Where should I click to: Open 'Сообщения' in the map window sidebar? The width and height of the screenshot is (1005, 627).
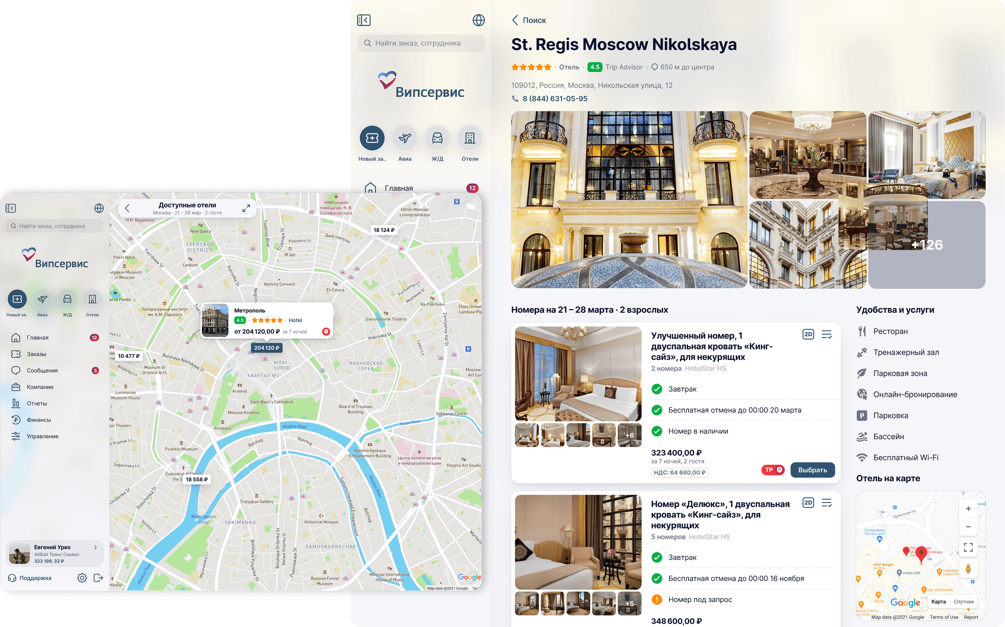(x=55, y=370)
